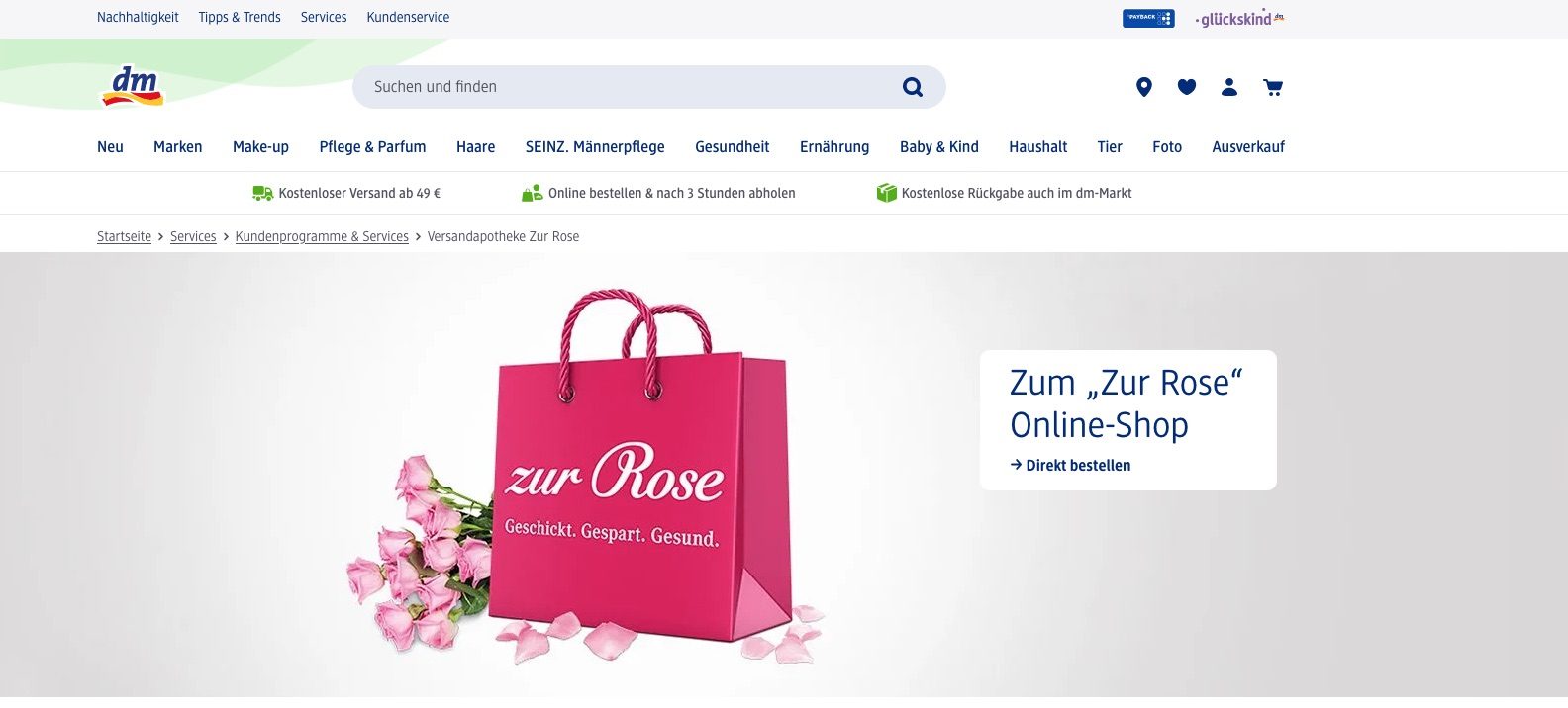Click 'Kostenlose Rückgabe auch im dm-Markt'
1568x708 pixels.
click(x=1017, y=193)
